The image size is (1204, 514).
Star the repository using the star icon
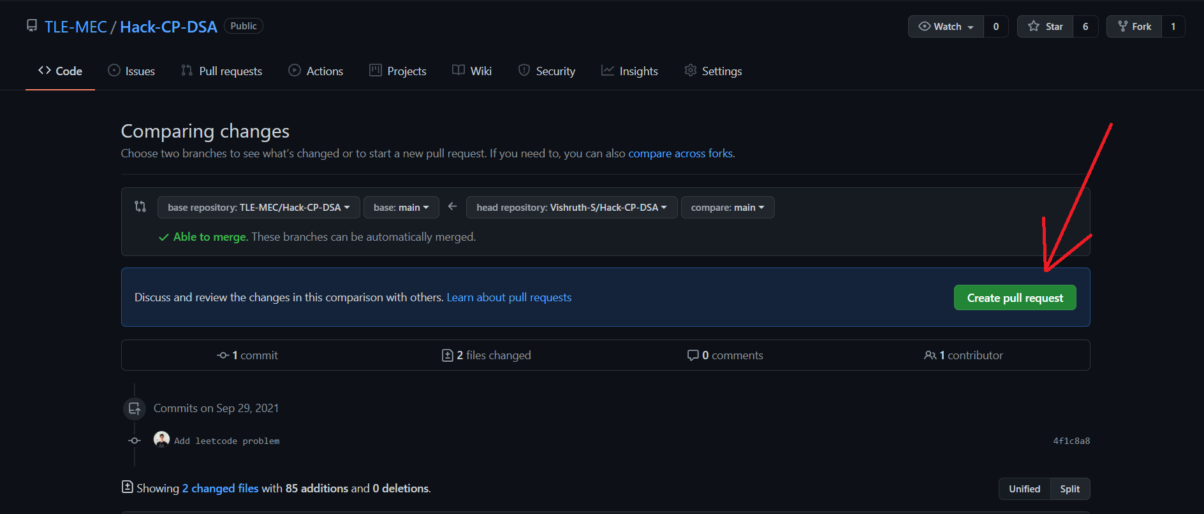[x=1034, y=26]
